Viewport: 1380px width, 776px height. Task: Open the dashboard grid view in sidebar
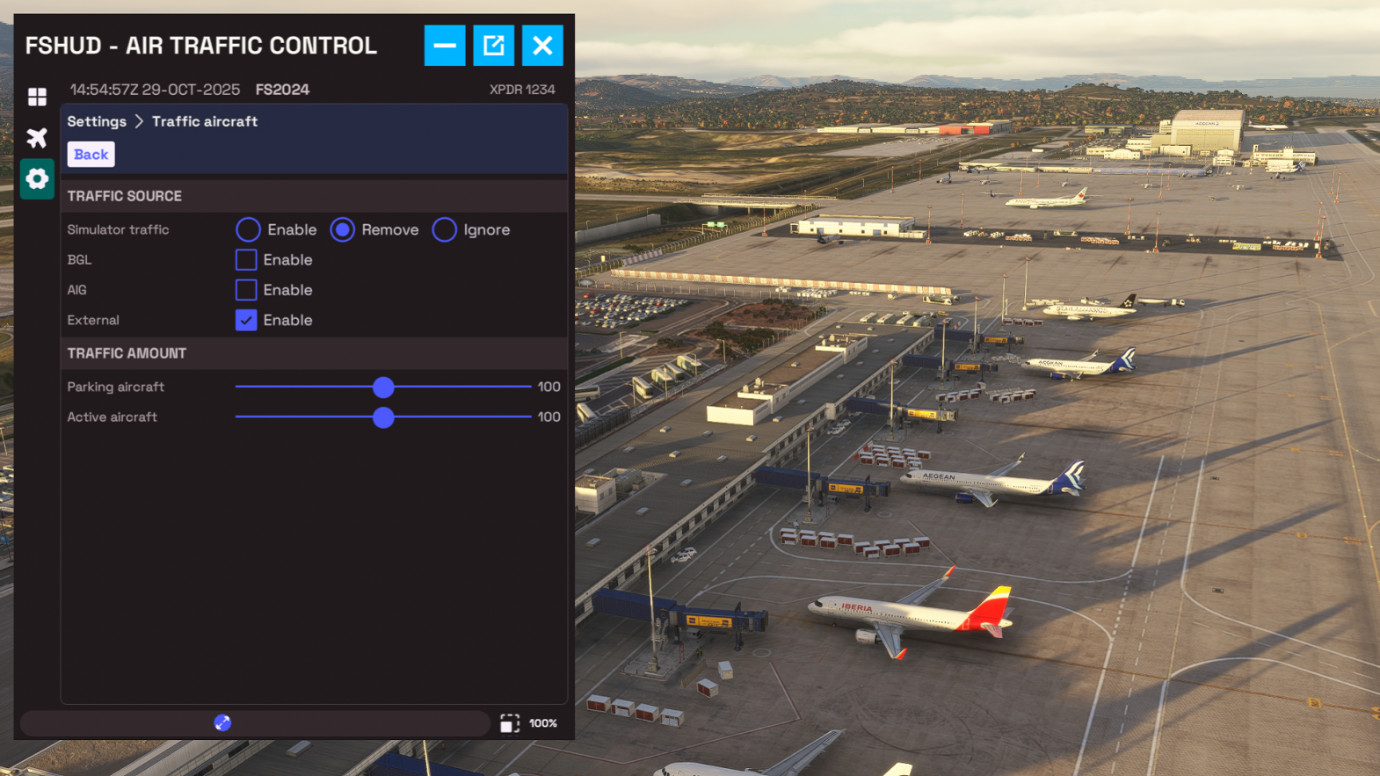pyautogui.click(x=37, y=97)
